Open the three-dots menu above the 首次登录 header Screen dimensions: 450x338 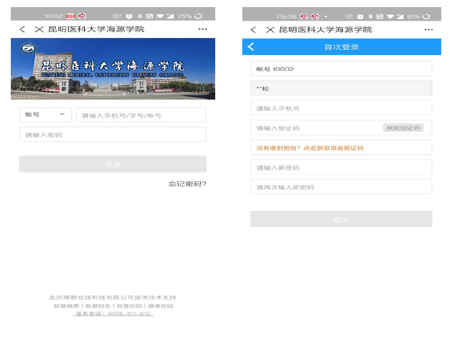coord(428,30)
